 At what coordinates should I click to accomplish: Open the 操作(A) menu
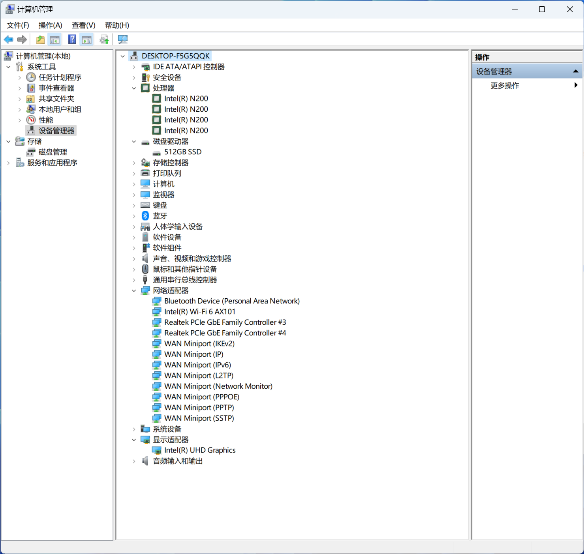coord(50,25)
